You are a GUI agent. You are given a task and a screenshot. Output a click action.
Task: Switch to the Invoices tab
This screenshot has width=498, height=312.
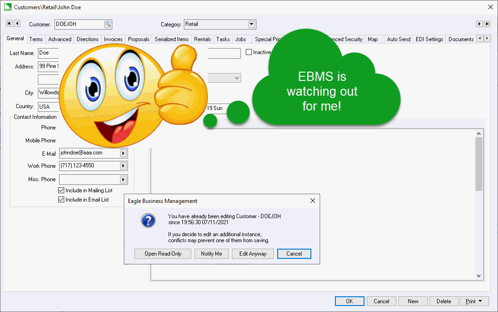(113, 39)
